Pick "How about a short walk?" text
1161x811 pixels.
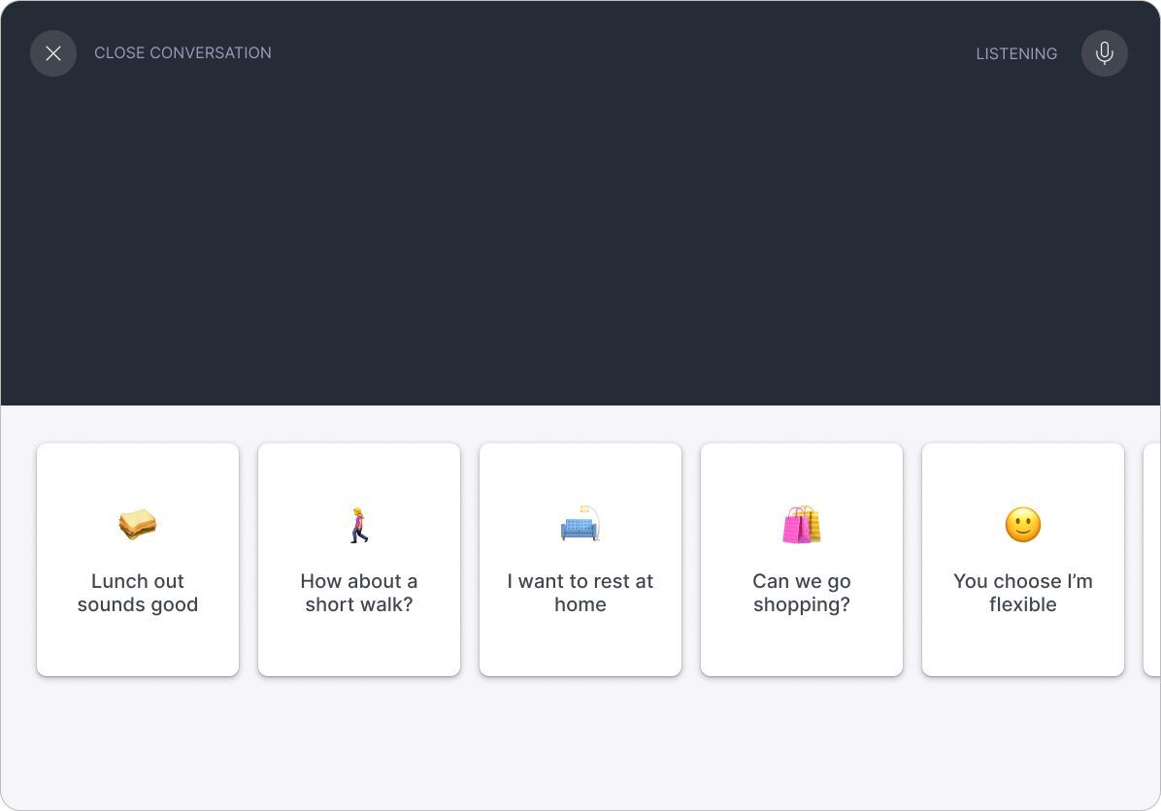pos(359,593)
